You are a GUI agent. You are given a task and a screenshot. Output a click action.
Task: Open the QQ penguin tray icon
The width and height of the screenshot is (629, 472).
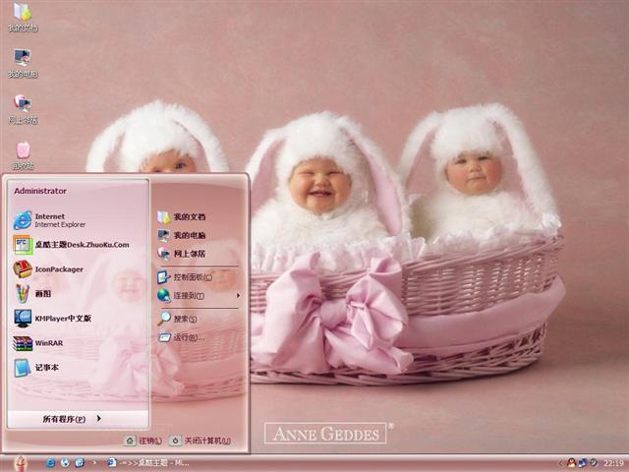click(571, 463)
